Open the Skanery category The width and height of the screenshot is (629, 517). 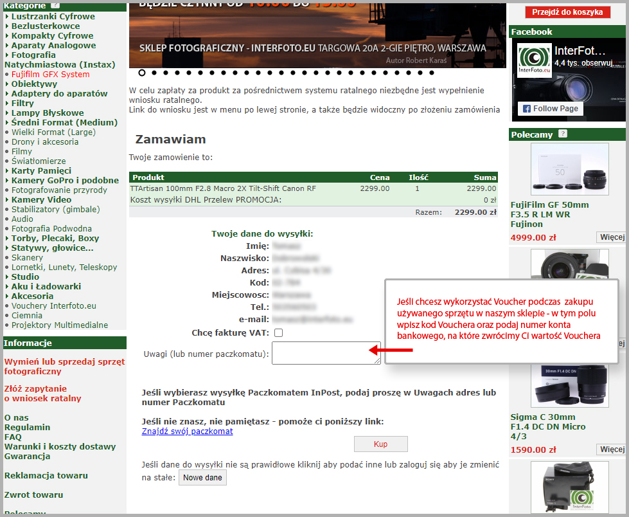[x=27, y=258]
